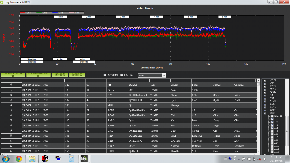Open the None dropdown list
This screenshot has height=163, width=290.
pos(164,75)
